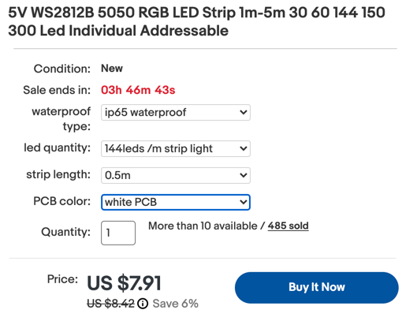The width and height of the screenshot is (402, 310).
Task: Open the 485 sold link
Action: tap(288, 226)
